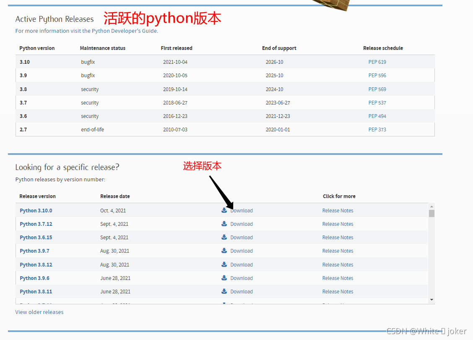Visit the Python Developer's Guide link
Image resolution: width=473 pixels, height=340 pixels.
[x=124, y=31]
